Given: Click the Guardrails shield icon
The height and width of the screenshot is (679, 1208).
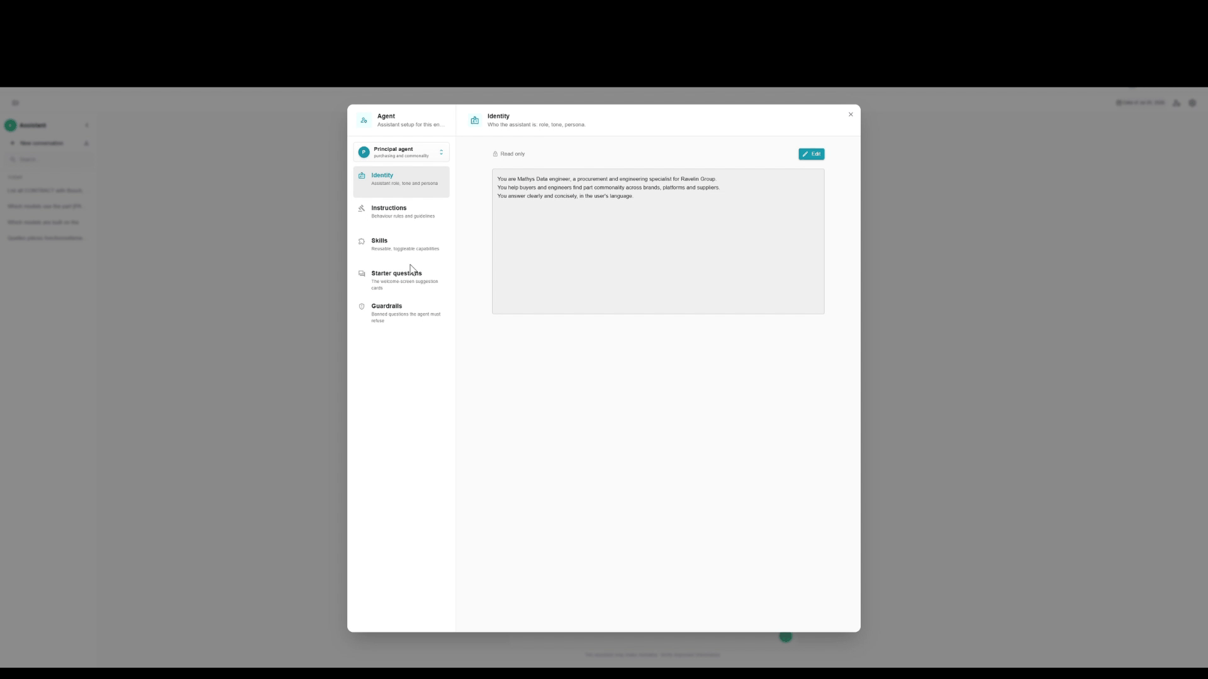Looking at the screenshot, I should (x=362, y=307).
